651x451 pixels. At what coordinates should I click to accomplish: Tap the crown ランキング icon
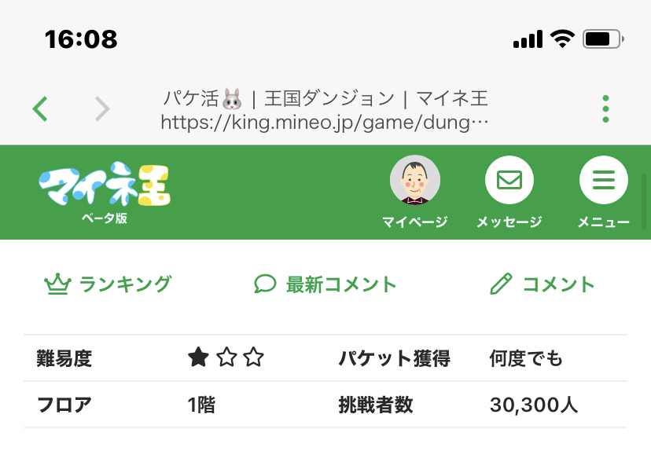(x=57, y=284)
